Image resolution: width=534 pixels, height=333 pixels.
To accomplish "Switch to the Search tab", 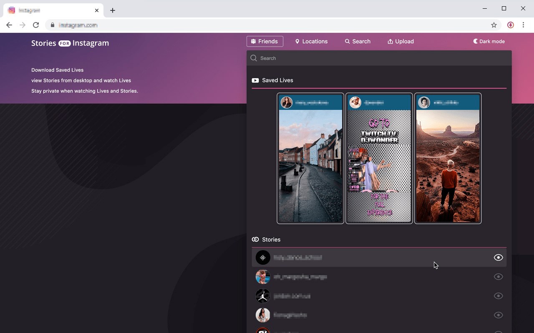I will coord(358,41).
